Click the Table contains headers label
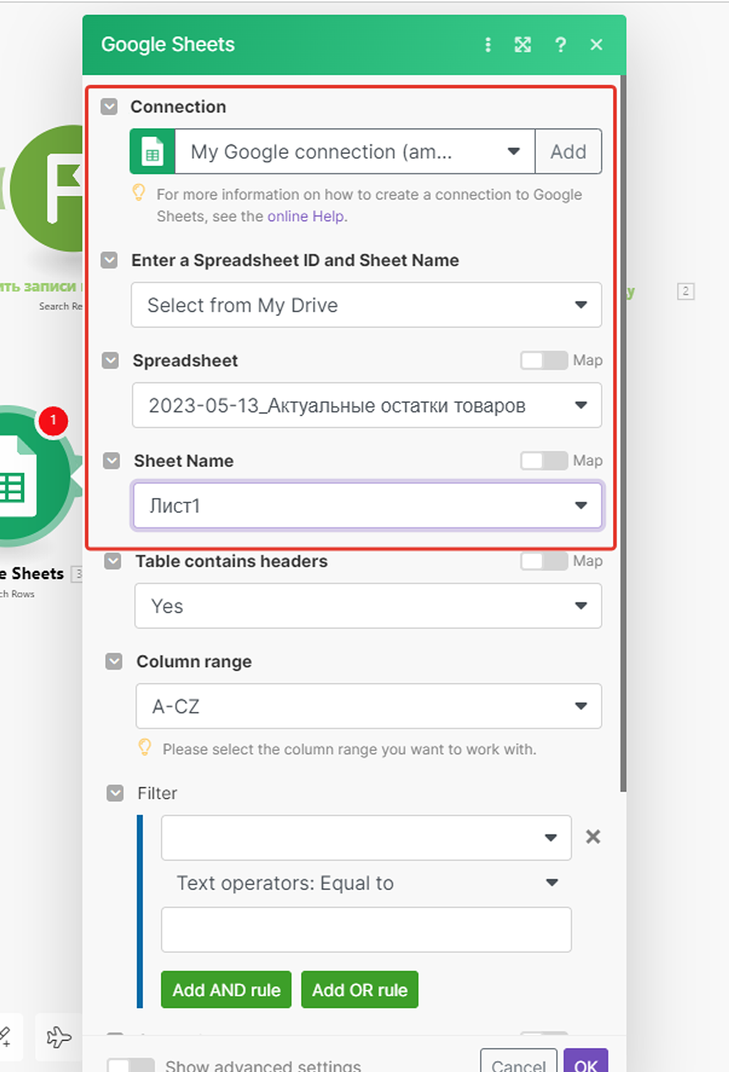The image size is (729, 1072). (232, 562)
